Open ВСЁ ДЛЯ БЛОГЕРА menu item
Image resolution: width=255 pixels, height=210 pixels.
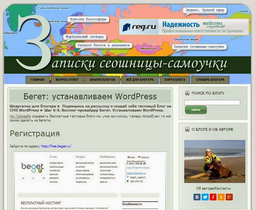(x=140, y=80)
